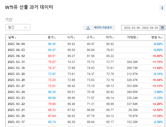Click the volume value 304.36K
This screenshot has height=127, width=166.
pos(132,62)
